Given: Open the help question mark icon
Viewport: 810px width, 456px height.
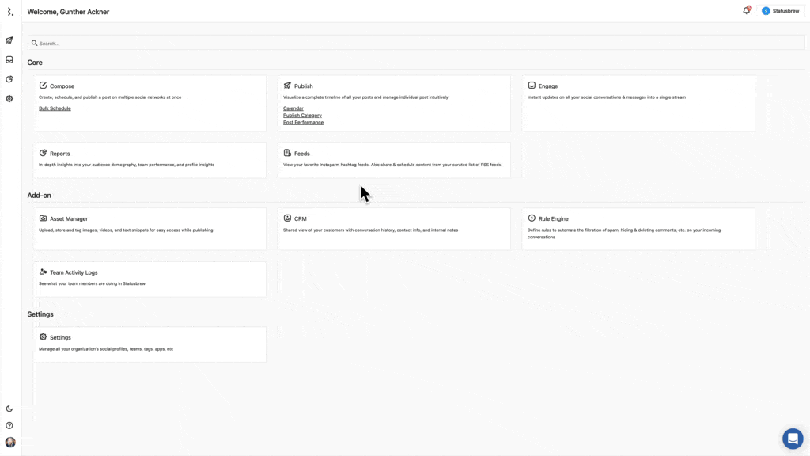Looking at the screenshot, I should (x=9, y=425).
